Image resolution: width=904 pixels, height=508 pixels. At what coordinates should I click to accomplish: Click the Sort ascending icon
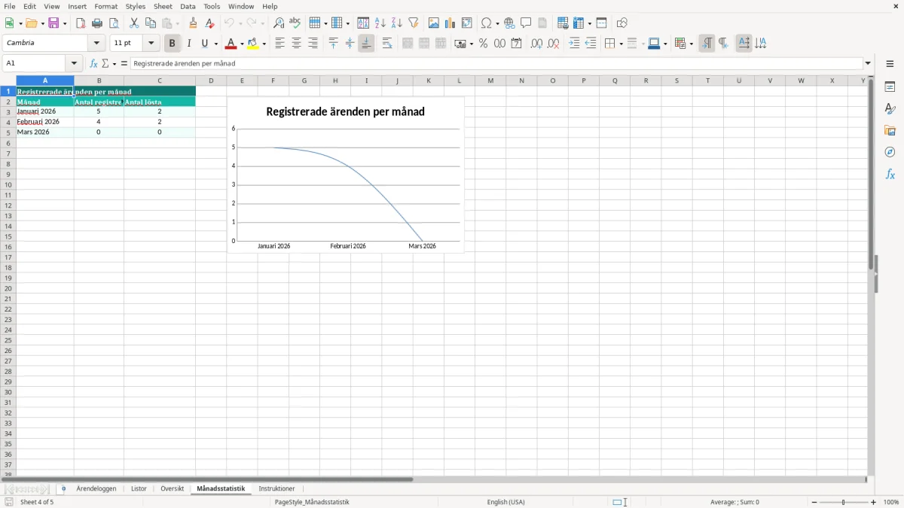380,23
